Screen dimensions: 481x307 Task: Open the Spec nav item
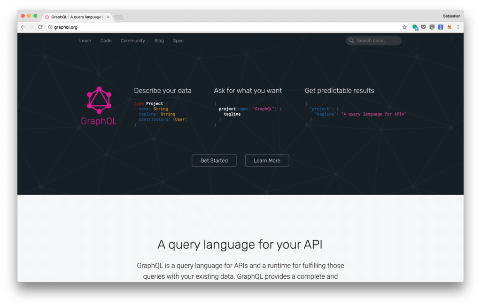(x=178, y=40)
